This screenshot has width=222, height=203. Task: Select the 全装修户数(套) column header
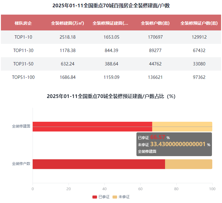click(155, 23)
